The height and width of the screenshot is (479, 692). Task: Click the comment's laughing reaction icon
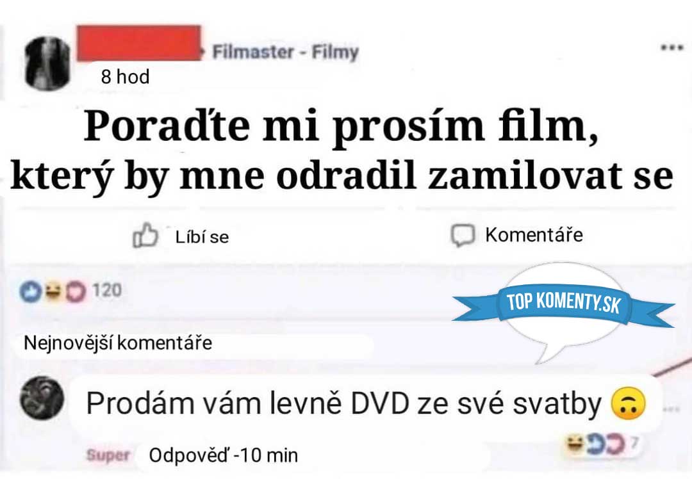pyautogui.click(x=574, y=444)
